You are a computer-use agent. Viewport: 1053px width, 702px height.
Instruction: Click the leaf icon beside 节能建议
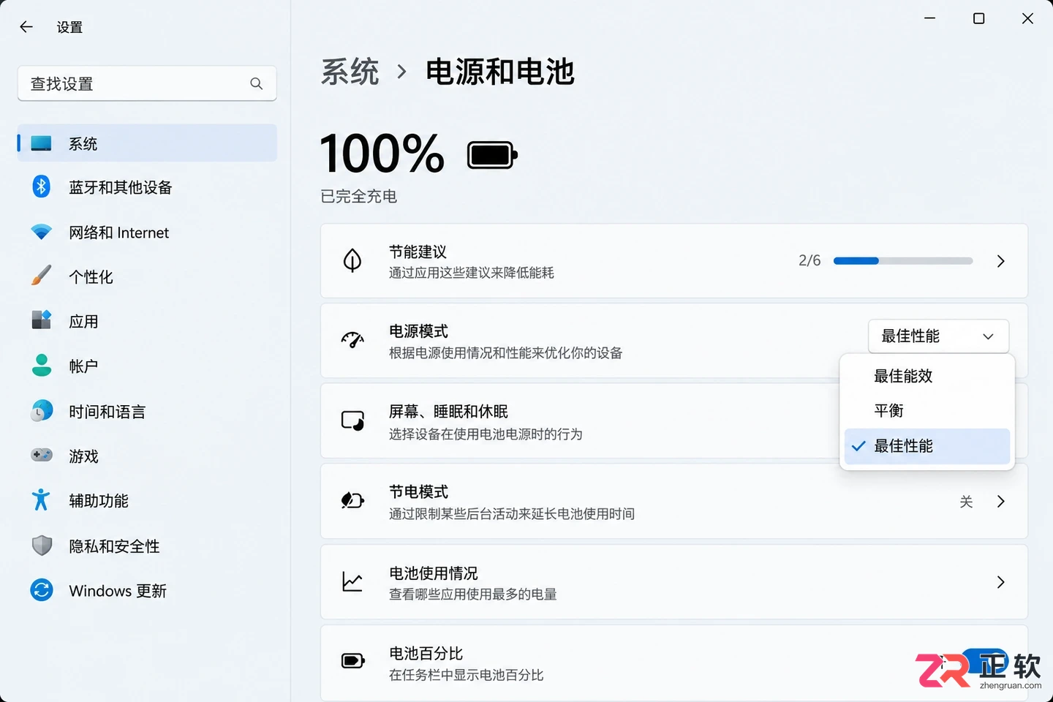[352, 260]
